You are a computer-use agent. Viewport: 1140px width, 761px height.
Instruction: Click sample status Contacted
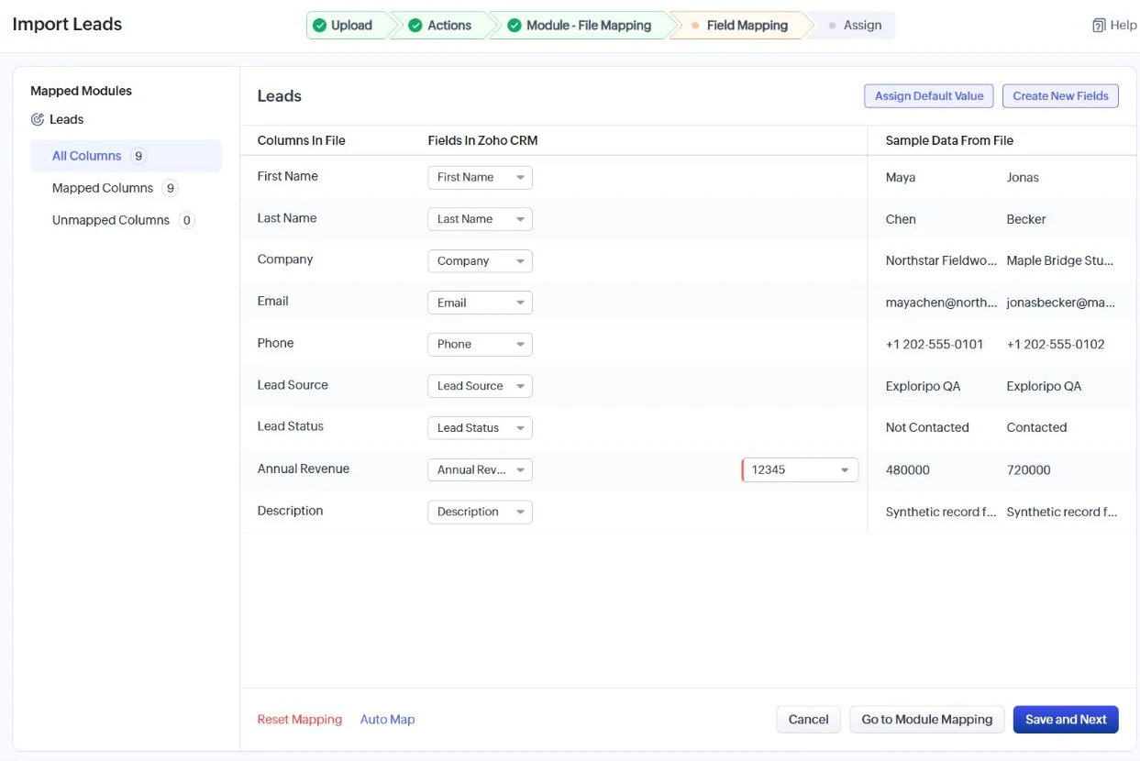pos(1036,427)
